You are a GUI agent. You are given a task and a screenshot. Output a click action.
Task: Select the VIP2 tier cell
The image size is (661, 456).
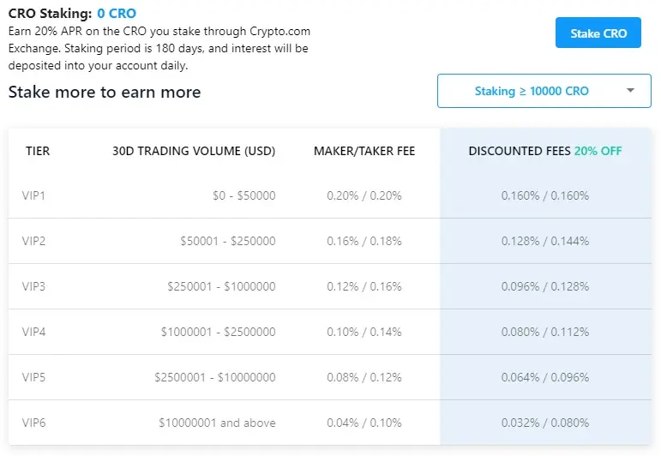tap(33, 241)
